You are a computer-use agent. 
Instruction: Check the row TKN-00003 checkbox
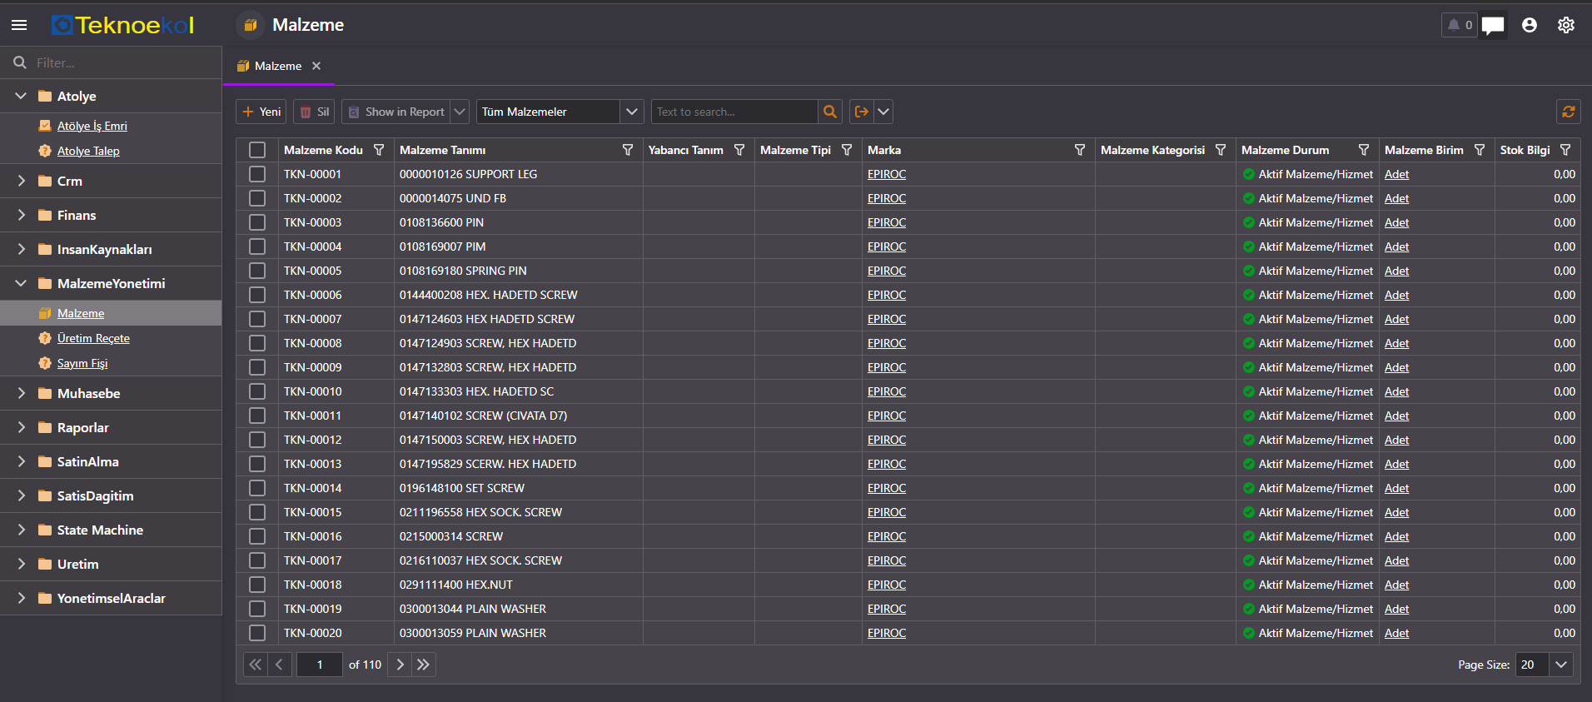tap(257, 222)
